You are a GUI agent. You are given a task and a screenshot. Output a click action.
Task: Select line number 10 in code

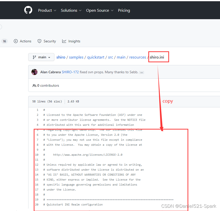coord(37,155)
